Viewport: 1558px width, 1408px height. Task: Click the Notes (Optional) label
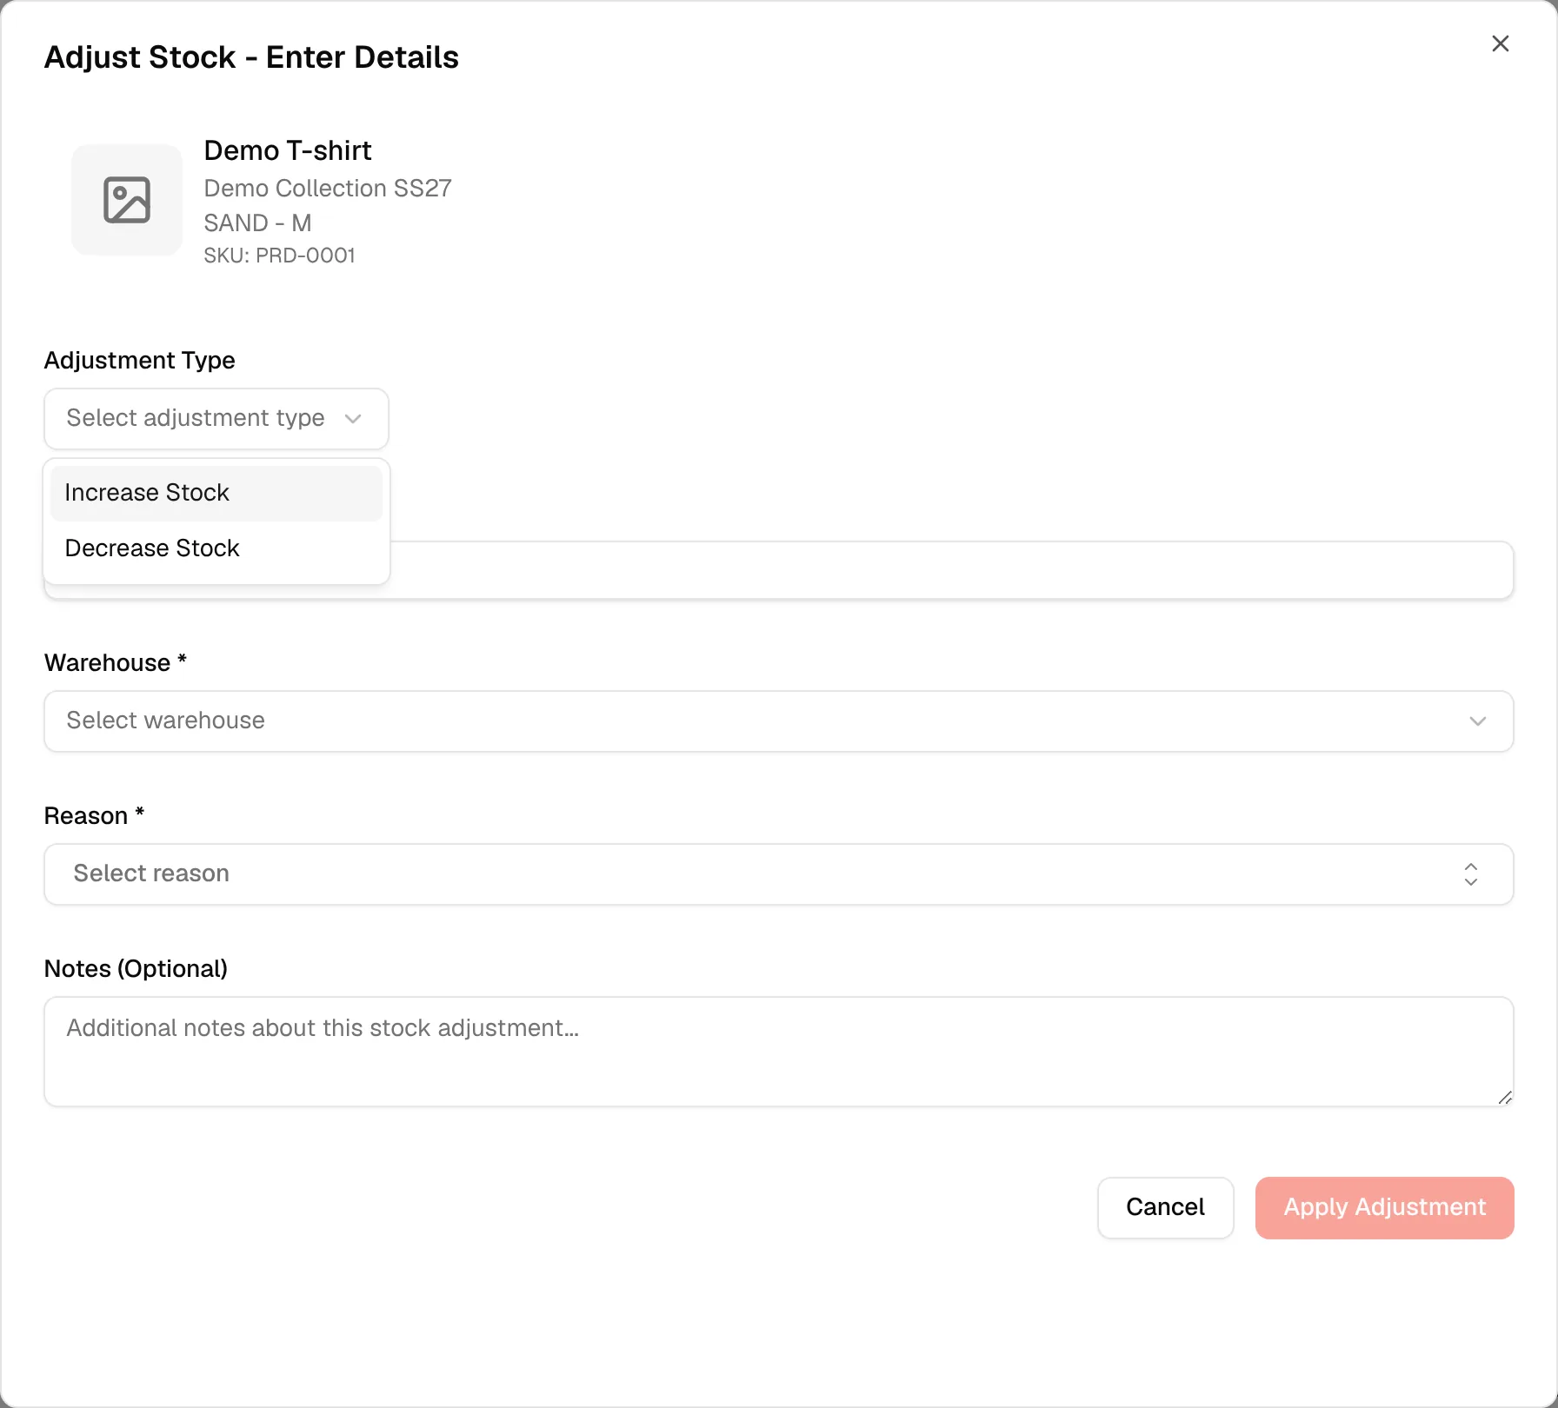pyautogui.click(x=136, y=969)
